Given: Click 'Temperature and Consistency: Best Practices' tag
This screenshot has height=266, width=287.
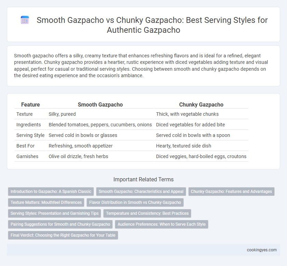Looking at the screenshot, I should 147,213.
